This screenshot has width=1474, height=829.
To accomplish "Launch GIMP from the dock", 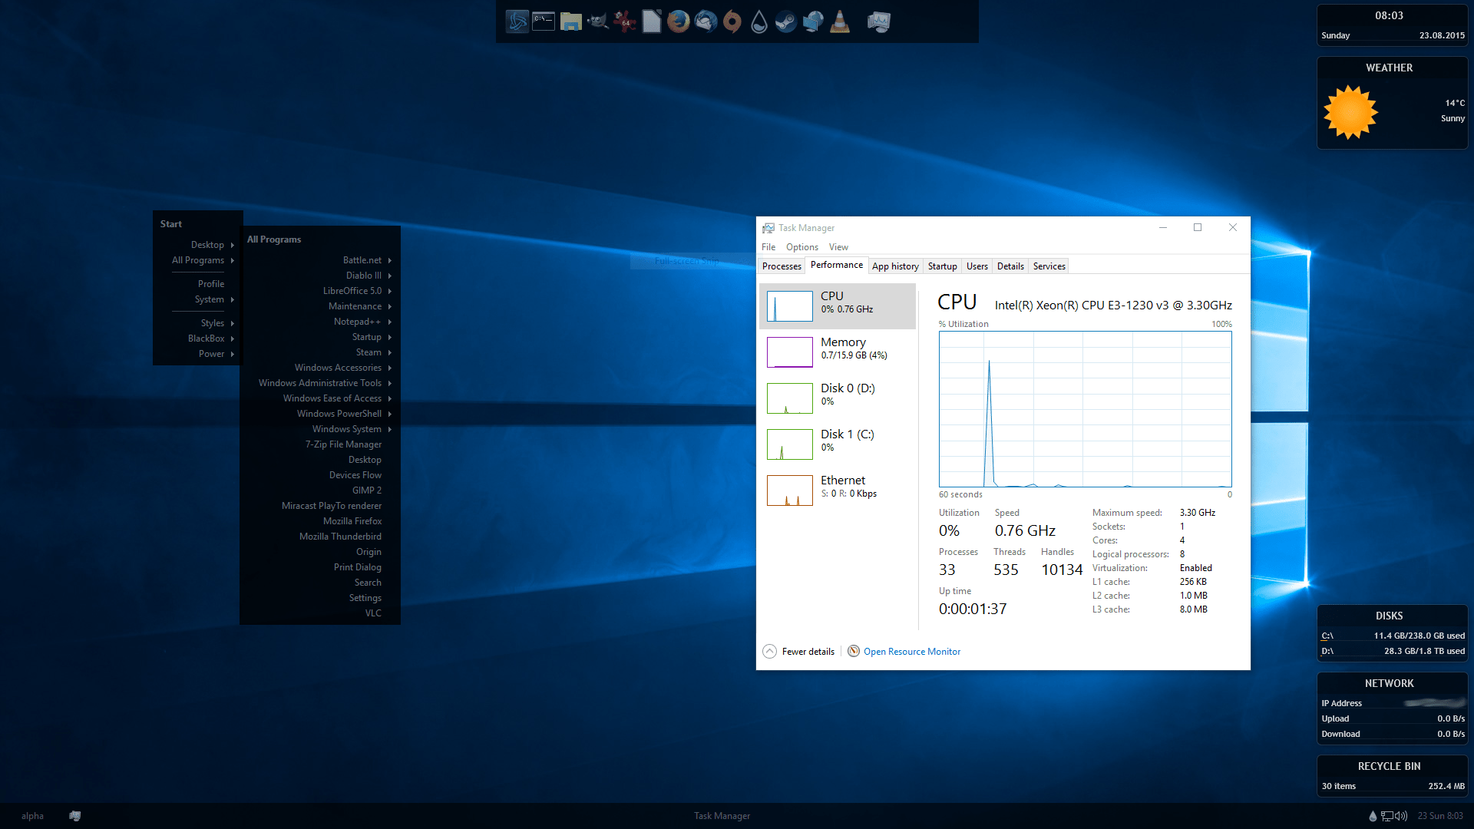I will [597, 21].
